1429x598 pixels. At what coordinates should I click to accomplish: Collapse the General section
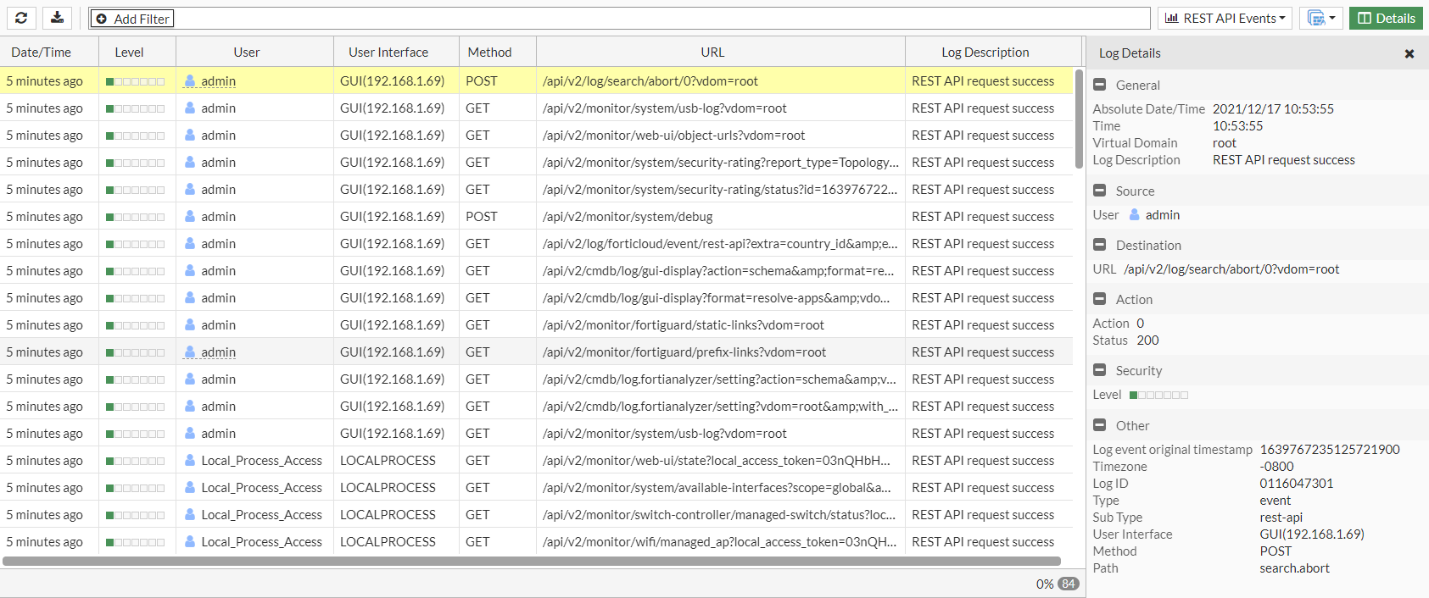coord(1099,85)
